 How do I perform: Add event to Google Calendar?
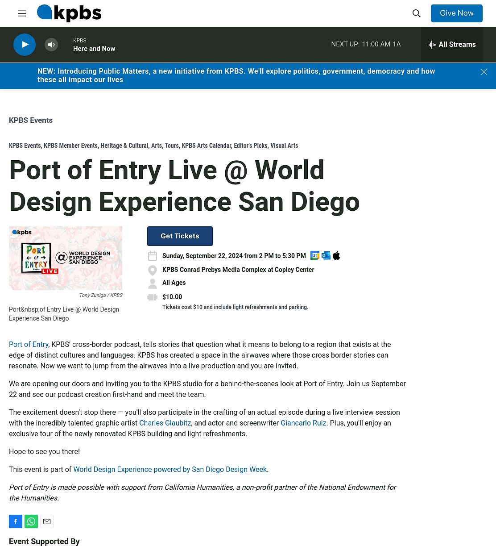click(x=314, y=255)
